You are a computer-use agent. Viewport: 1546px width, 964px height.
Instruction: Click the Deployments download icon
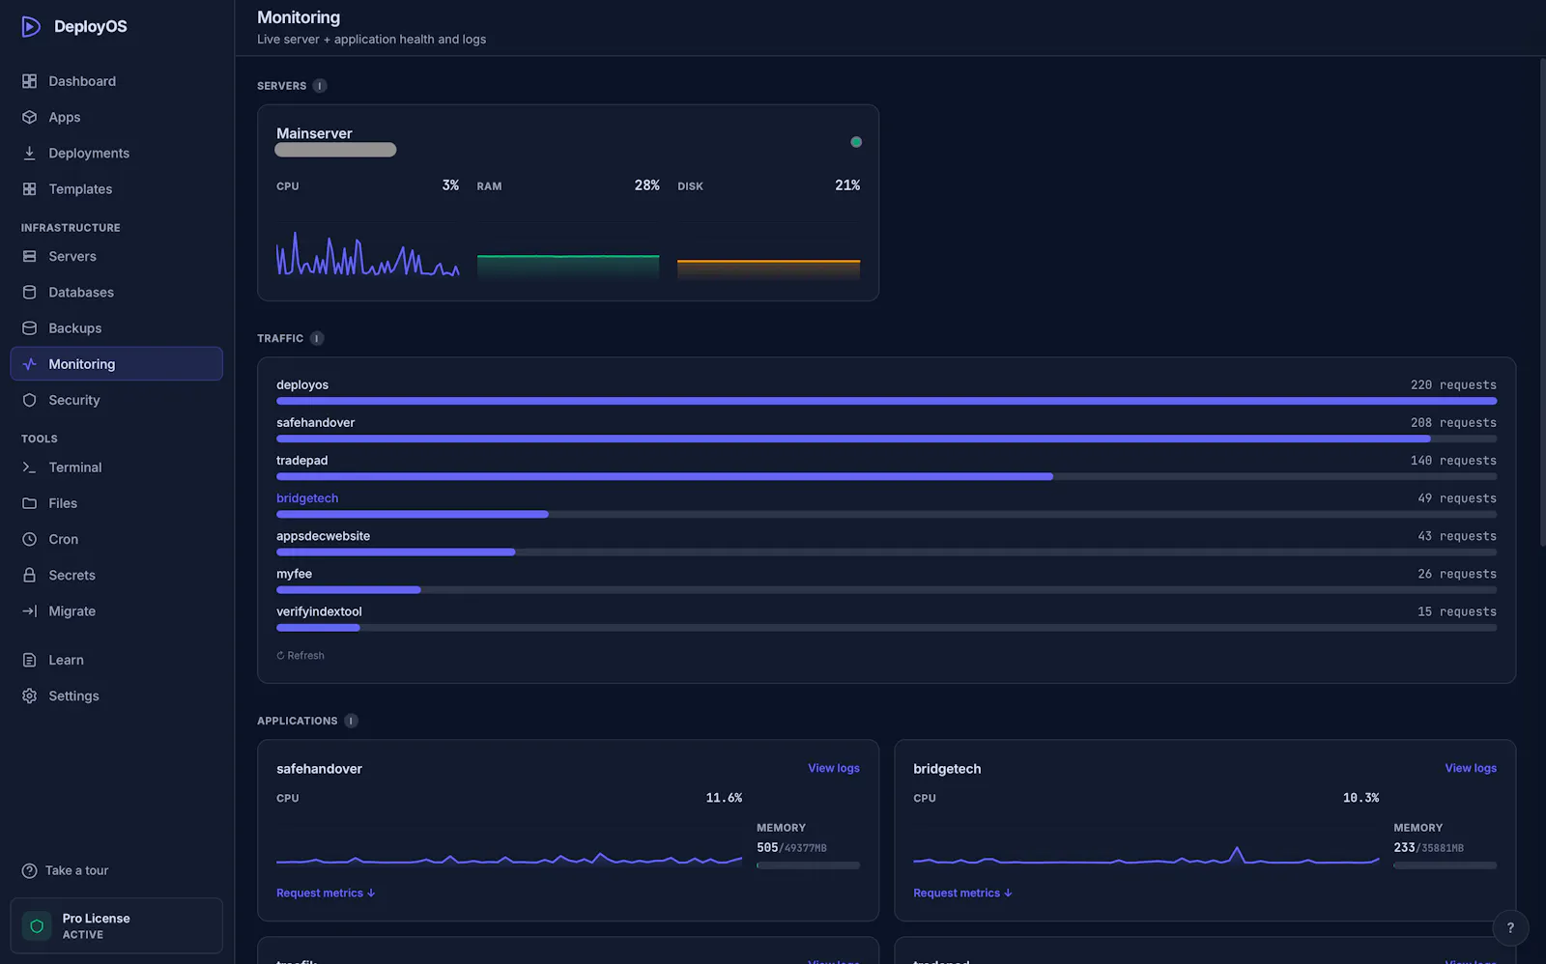point(30,153)
